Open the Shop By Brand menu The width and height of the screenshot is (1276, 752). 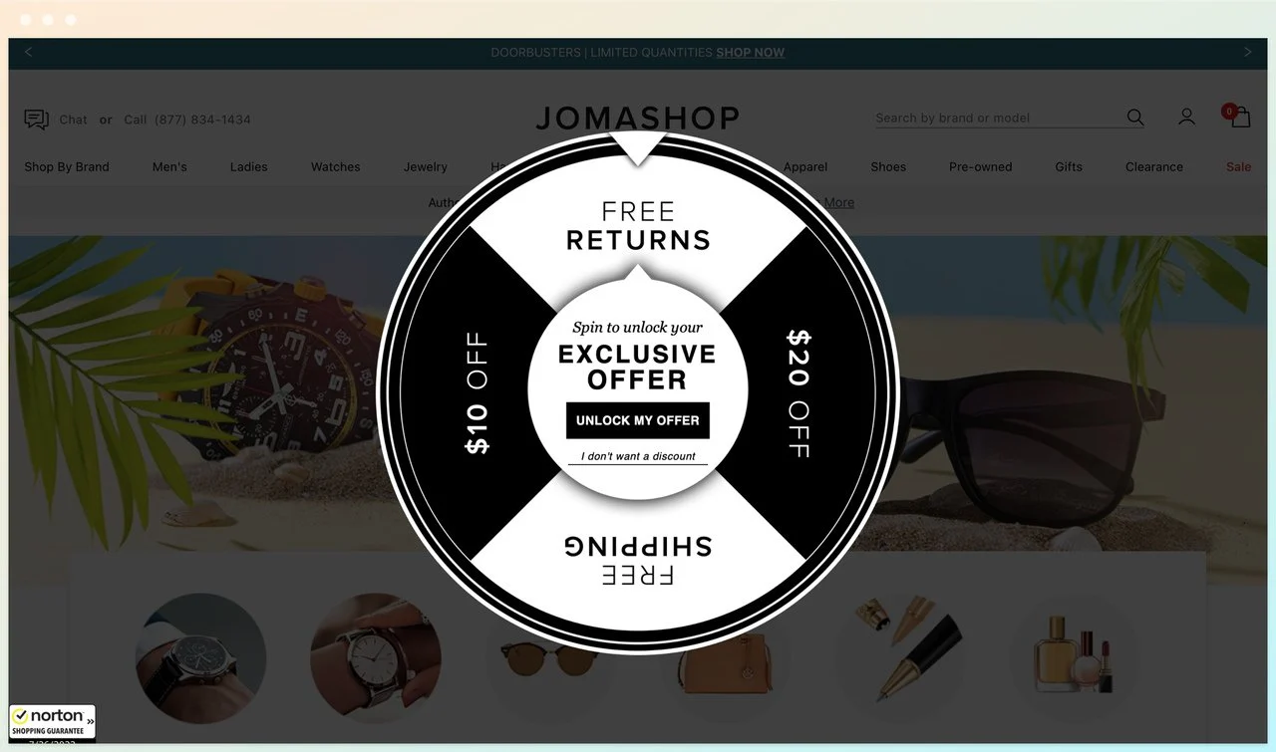tap(67, 167)
